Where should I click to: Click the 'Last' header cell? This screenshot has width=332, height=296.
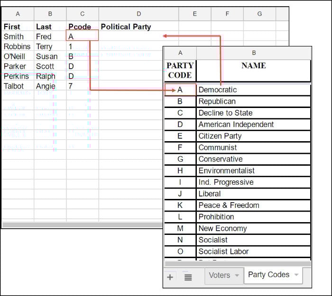coord(50,27)
